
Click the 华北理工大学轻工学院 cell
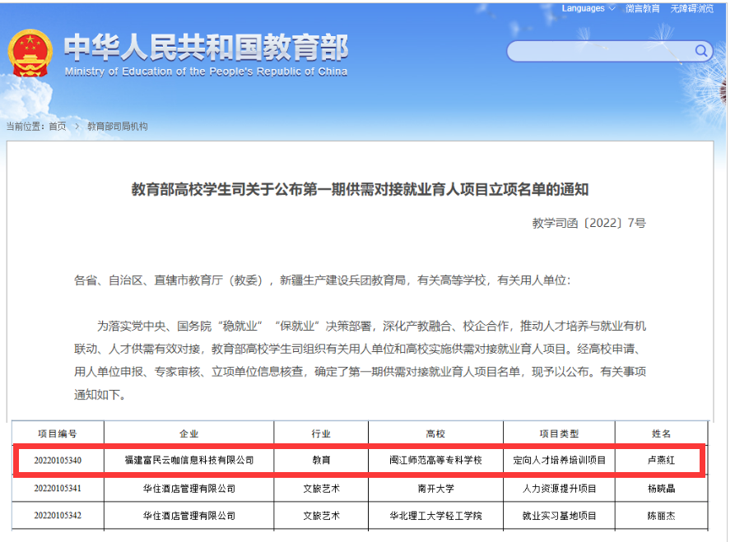435,516
